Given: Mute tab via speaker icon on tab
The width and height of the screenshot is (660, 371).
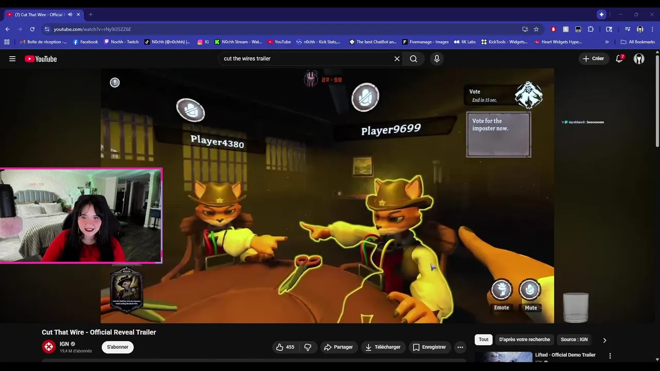Looking at the screenshot, I should pos(70,14).
